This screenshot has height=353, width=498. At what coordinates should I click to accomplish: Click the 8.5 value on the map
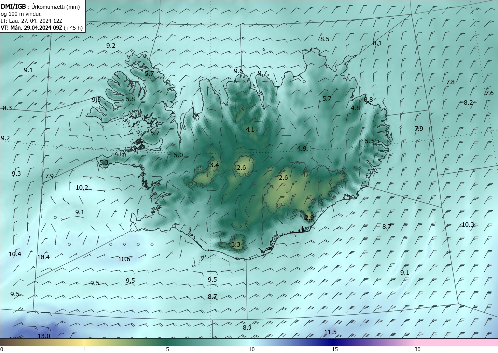[x=325, y=39]
